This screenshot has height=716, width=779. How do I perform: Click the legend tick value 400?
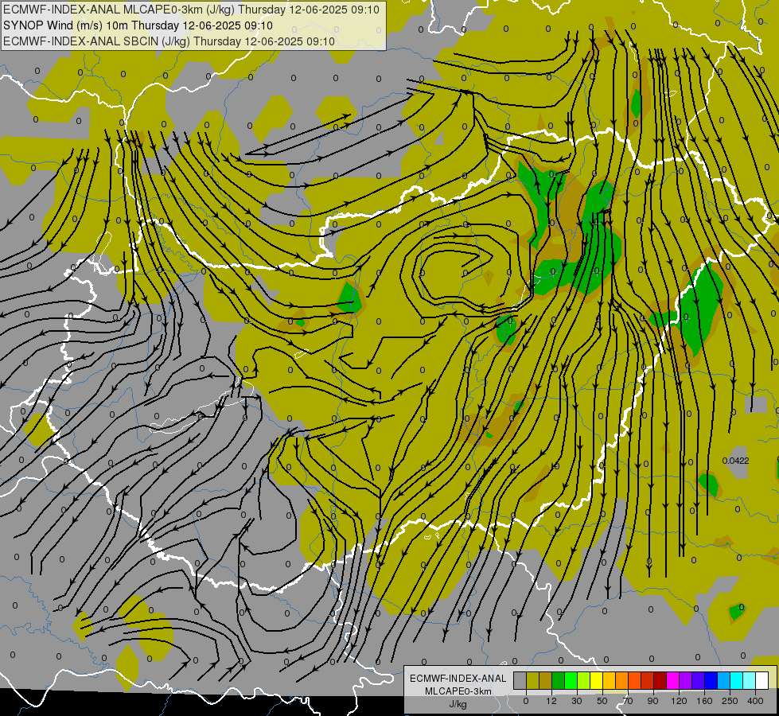[755, 701]
